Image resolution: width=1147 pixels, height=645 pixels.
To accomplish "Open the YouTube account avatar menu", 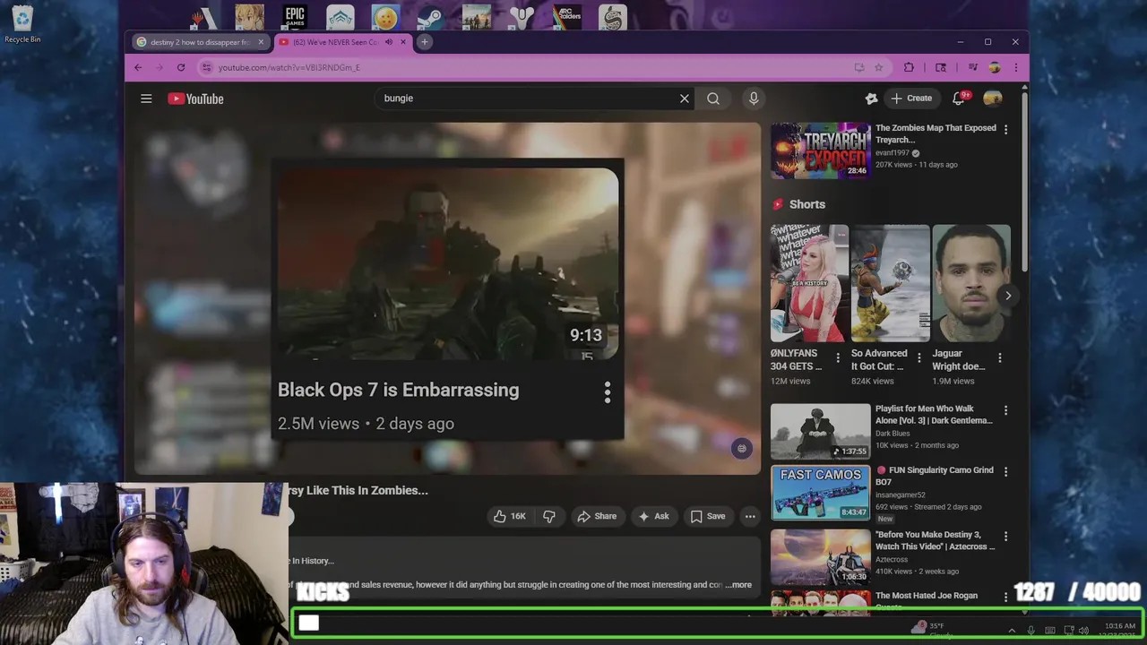I will 993,99.
